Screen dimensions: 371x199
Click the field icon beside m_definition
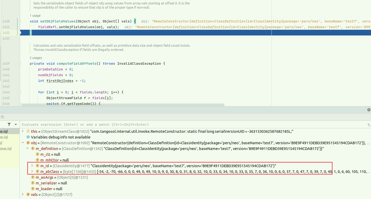point(33,148)
